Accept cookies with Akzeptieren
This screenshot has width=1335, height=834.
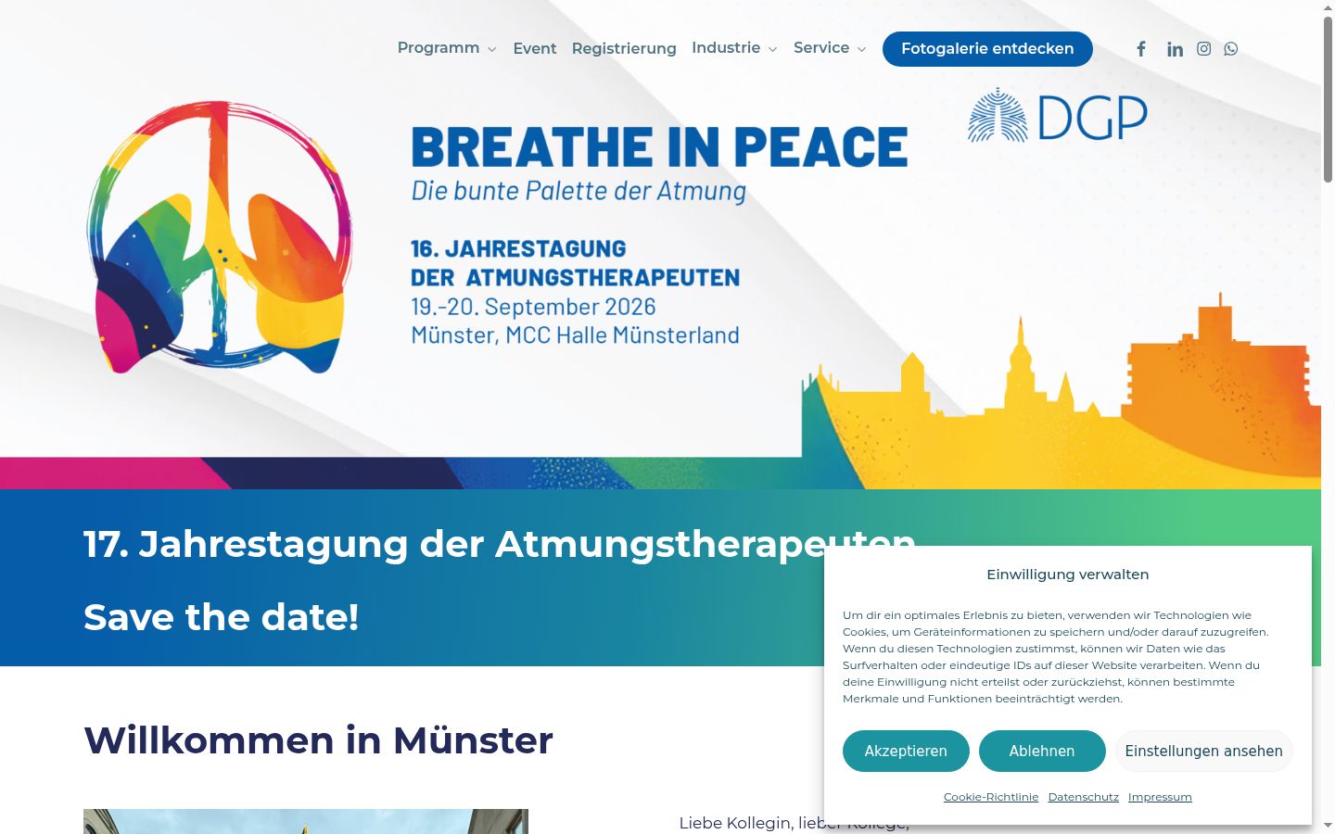point(906,751)
